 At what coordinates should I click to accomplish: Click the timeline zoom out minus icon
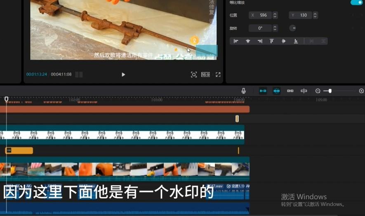[318, 91]
